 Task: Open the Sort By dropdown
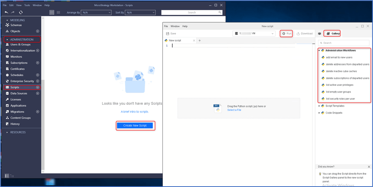(x=140, y=12)
